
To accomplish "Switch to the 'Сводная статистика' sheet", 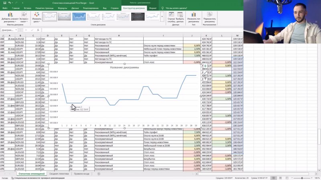I will click(x=59, y=174).
